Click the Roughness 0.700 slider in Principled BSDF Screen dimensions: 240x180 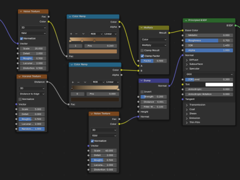click(x=209, y=40)
